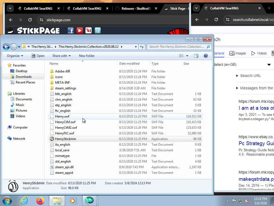This screenshot has height=206, width=274.
Task: Open the Windows Start orb
Action: (x=7, y=201)
